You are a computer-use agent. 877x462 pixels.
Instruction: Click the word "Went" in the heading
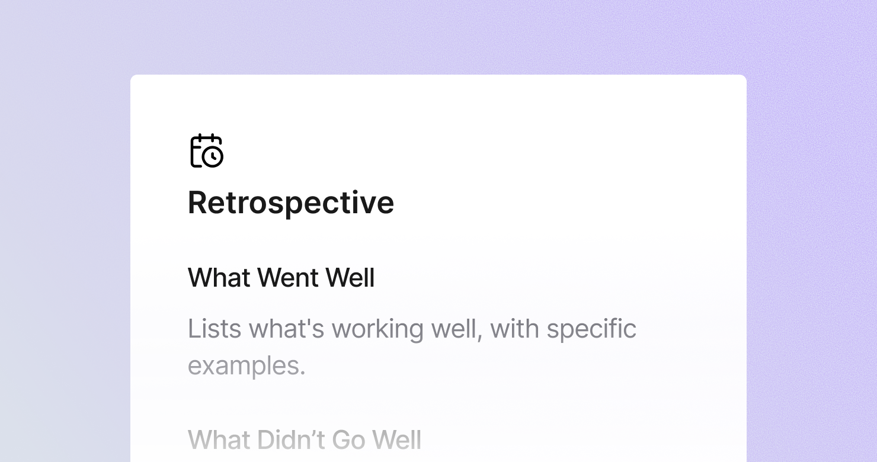286,278
